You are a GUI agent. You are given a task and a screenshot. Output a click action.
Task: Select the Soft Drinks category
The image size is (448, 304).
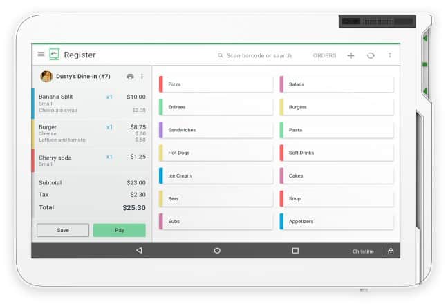[337, 153]
